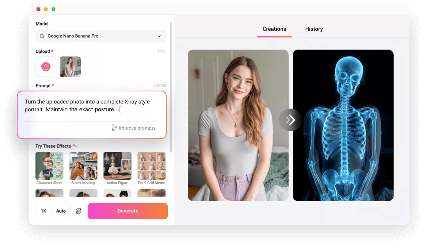Open the Auto aspect ratio selector

click(61, 211)
